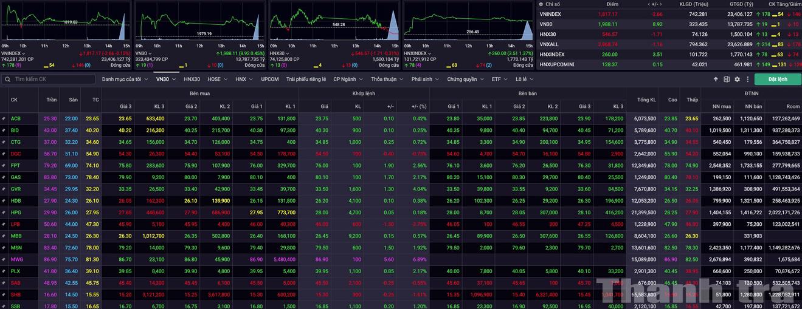
Task: Toggle the pin for MWG row
Action: (4, 259)
